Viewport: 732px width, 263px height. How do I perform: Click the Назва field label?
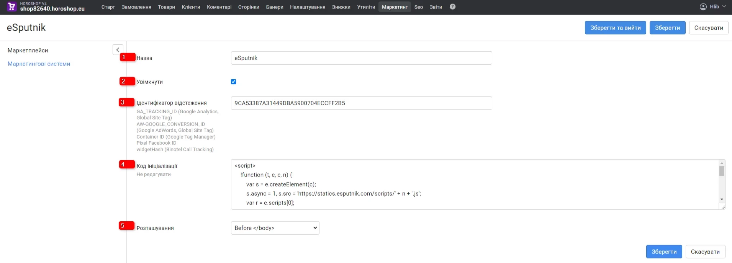(144, 58)
